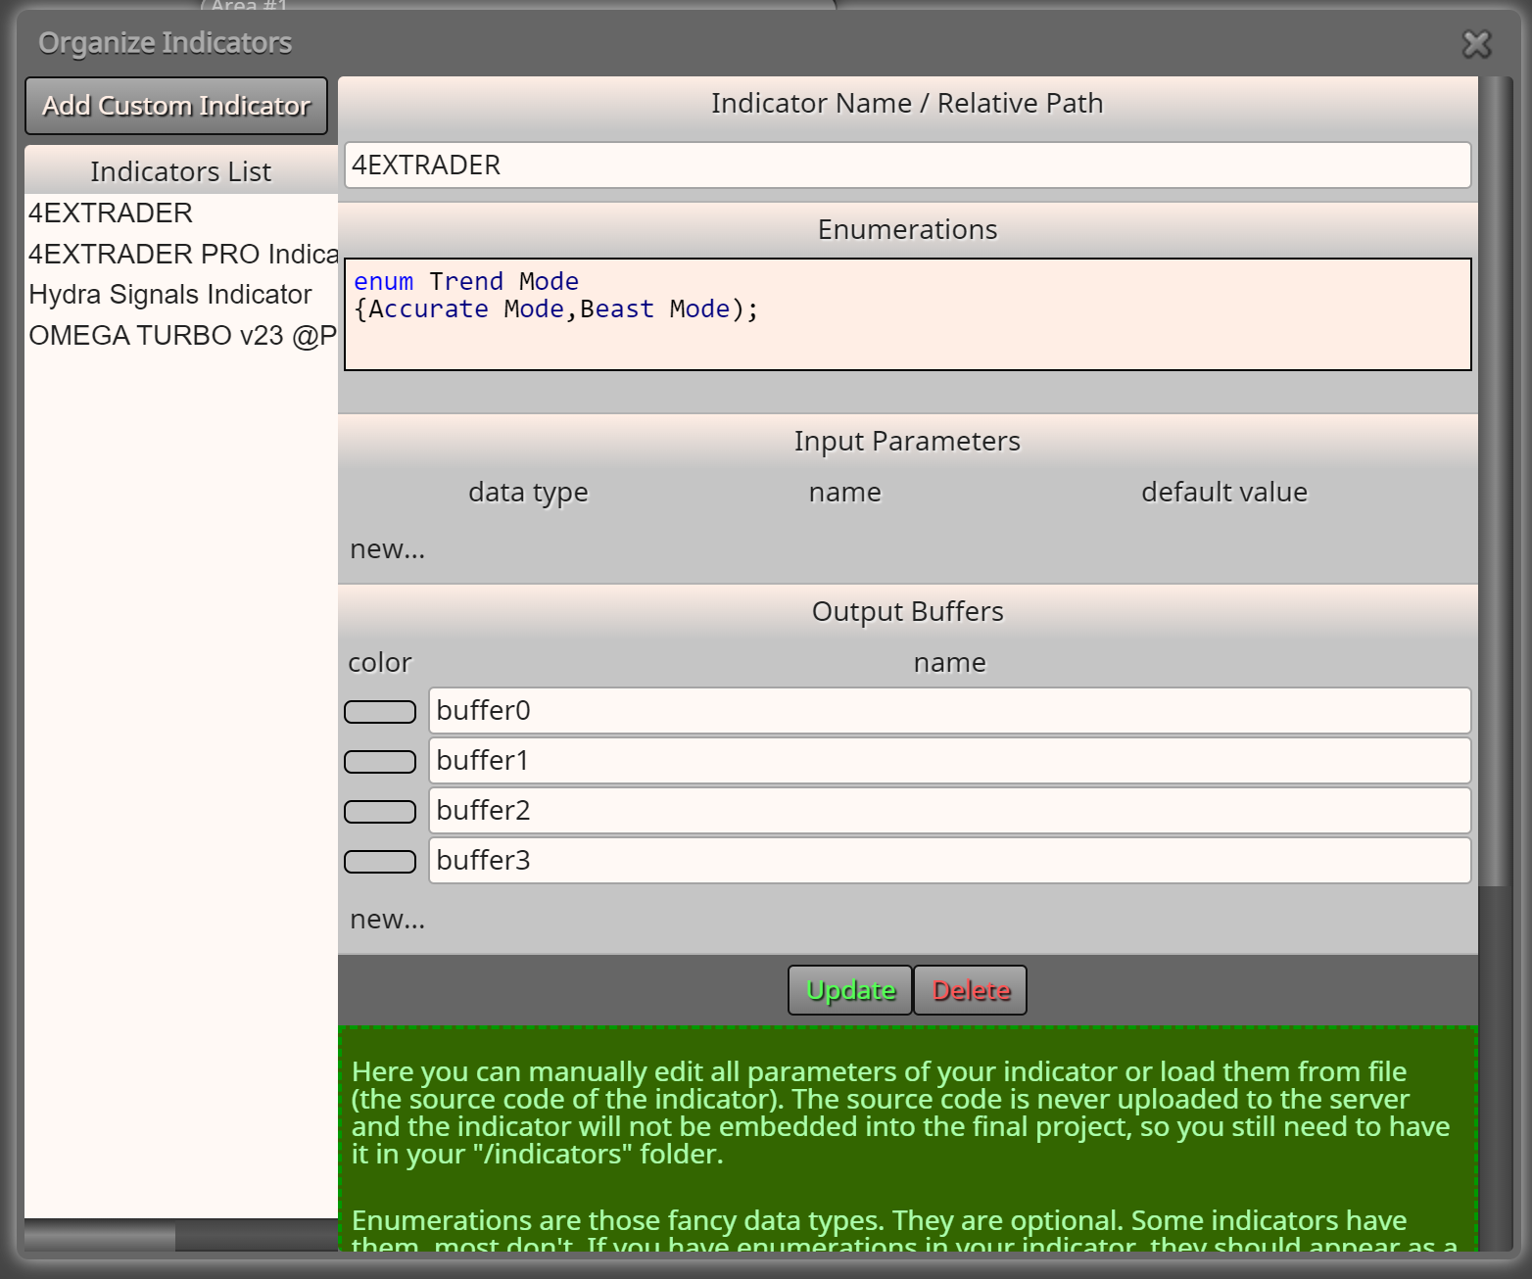Open color swatch for buffer0
The image size is (1532, 1279).
coord(380,712)
